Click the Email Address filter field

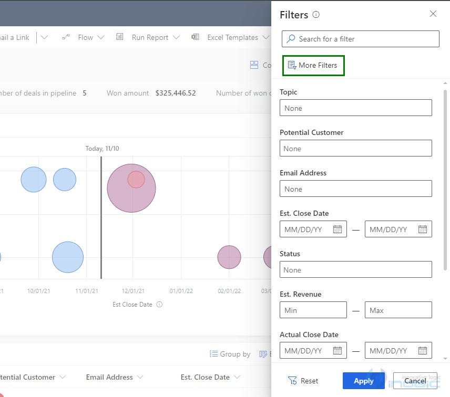click(x=355, y=189)
